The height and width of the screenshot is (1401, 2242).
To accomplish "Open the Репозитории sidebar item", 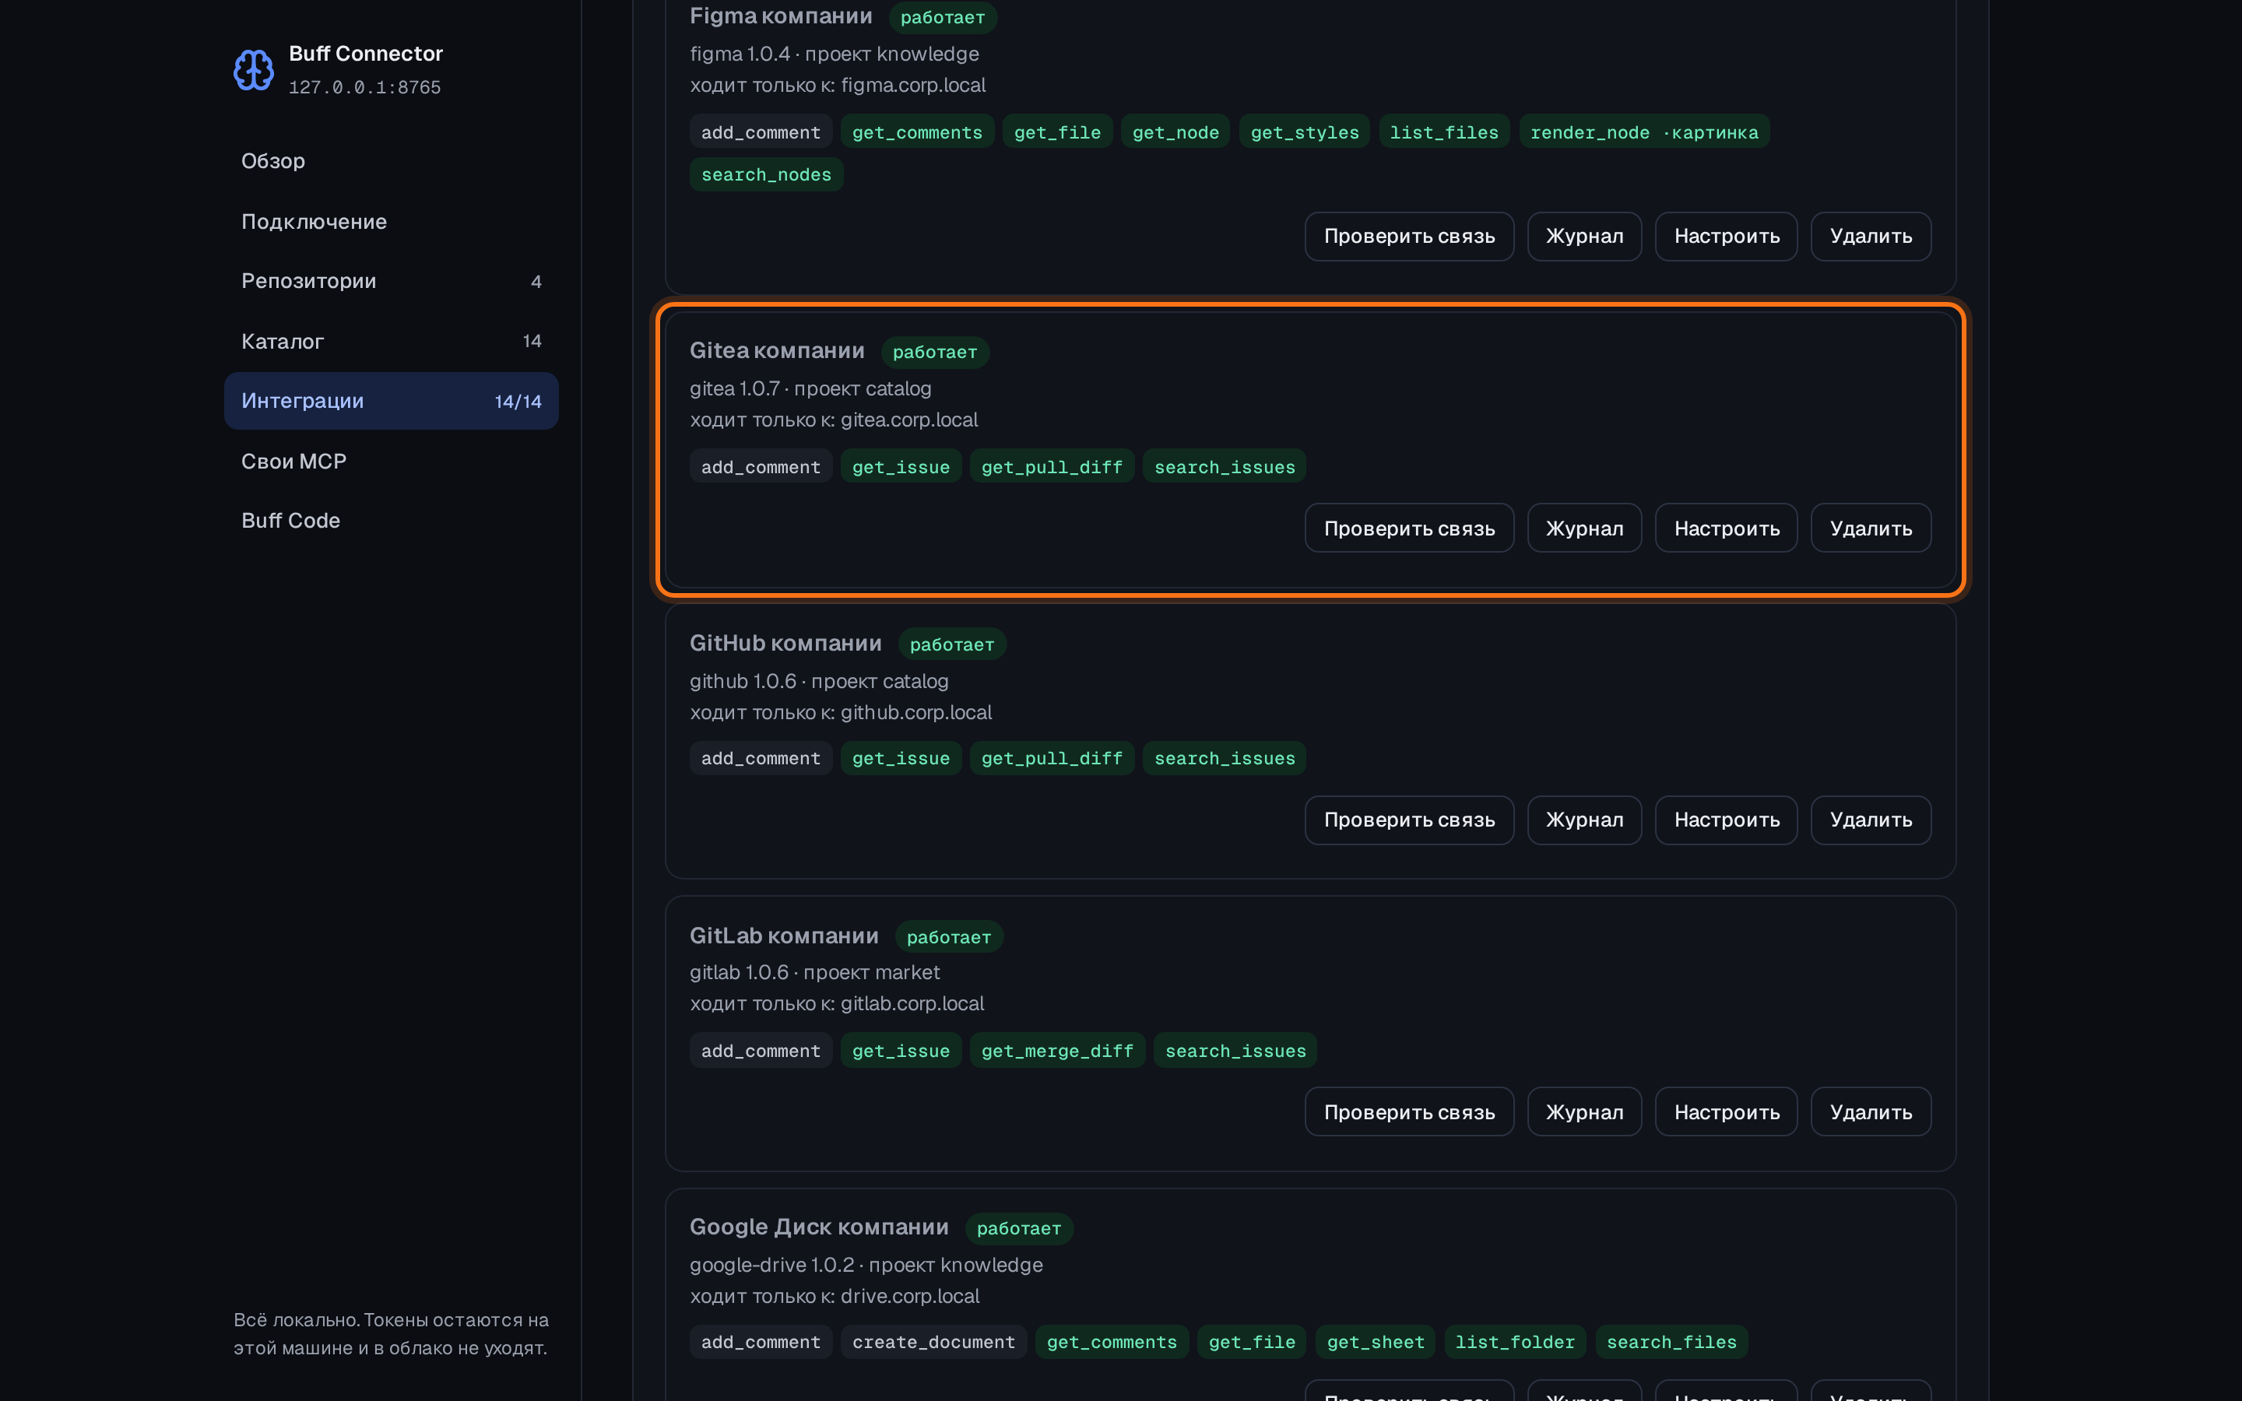I will click(x=391, y=281).
